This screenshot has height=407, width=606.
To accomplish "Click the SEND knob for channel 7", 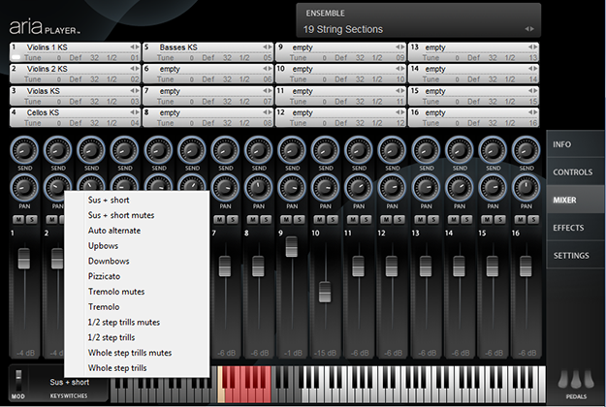I will [225, 150].
